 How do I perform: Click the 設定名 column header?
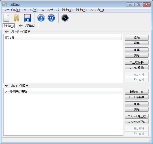[63, 37]
